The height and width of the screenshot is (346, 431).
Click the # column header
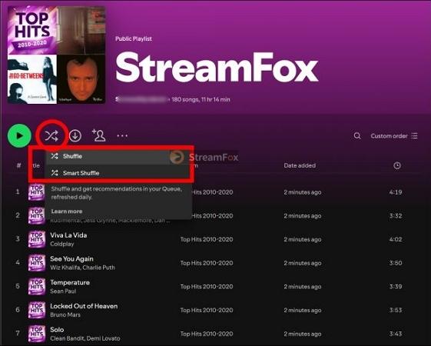click(x=18, y=165)
